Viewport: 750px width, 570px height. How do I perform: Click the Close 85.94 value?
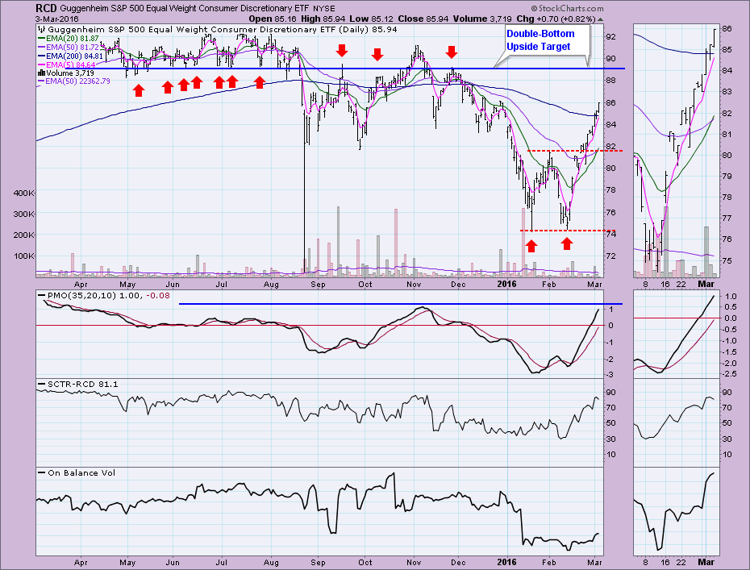[423, 19]
